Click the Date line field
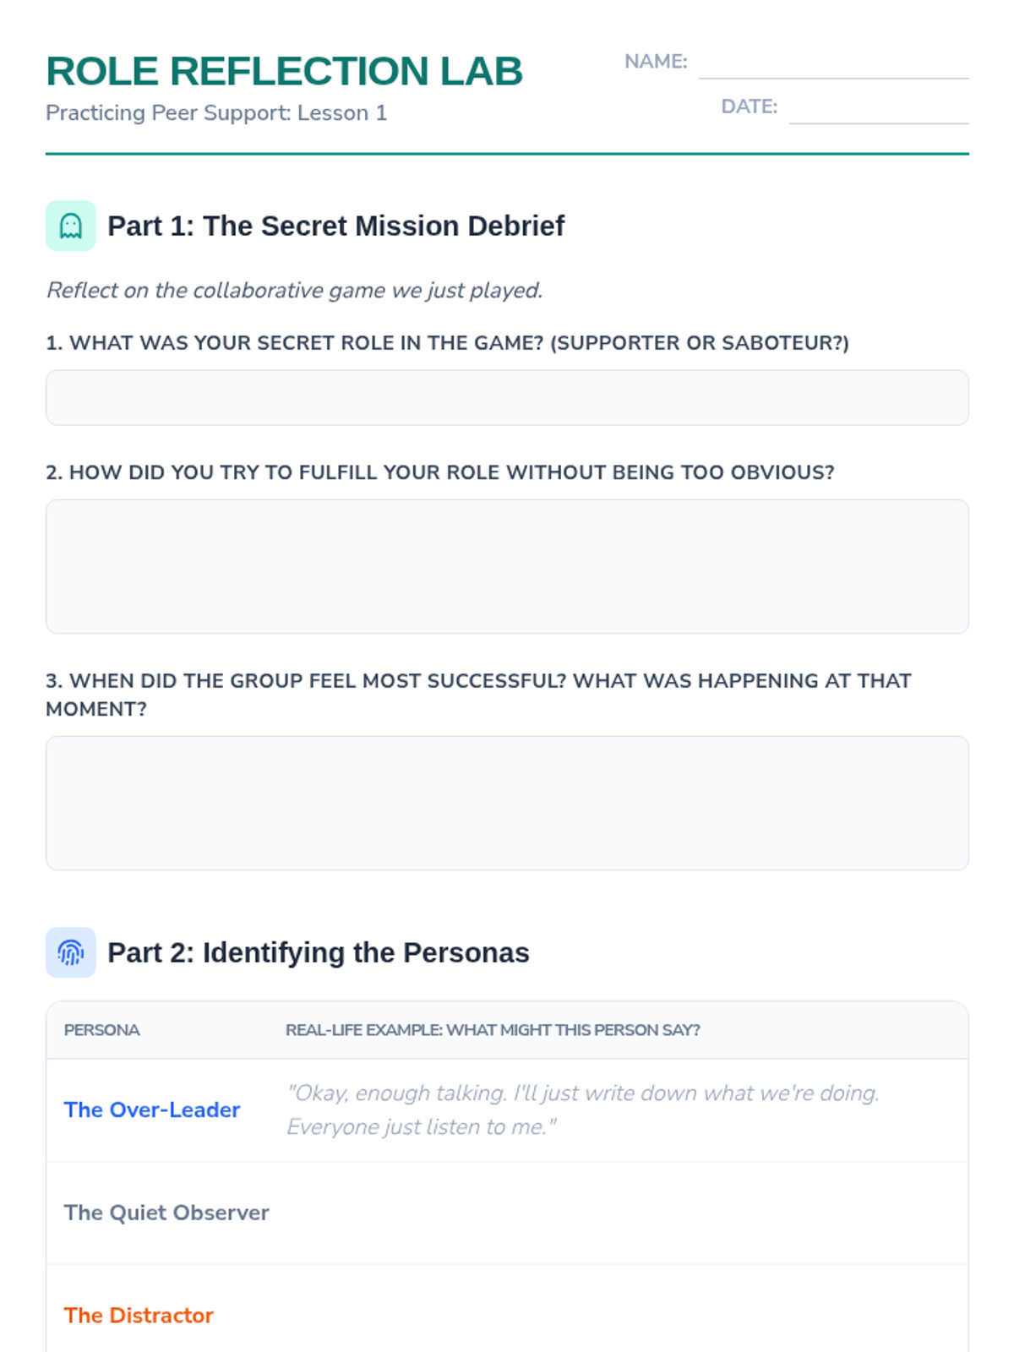The height and width of the screenshot is (1352, 1014). [879, 109]
